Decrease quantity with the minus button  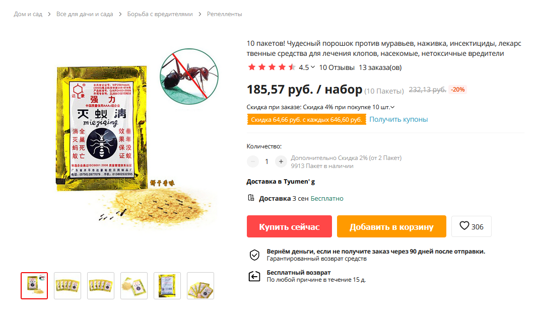(253, 161)
